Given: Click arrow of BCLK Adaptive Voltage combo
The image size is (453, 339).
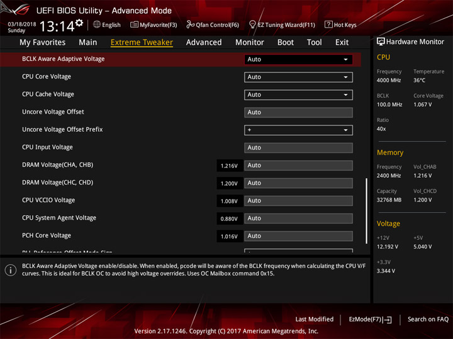Looking at the screenshot, I should (x=345, y=60).
